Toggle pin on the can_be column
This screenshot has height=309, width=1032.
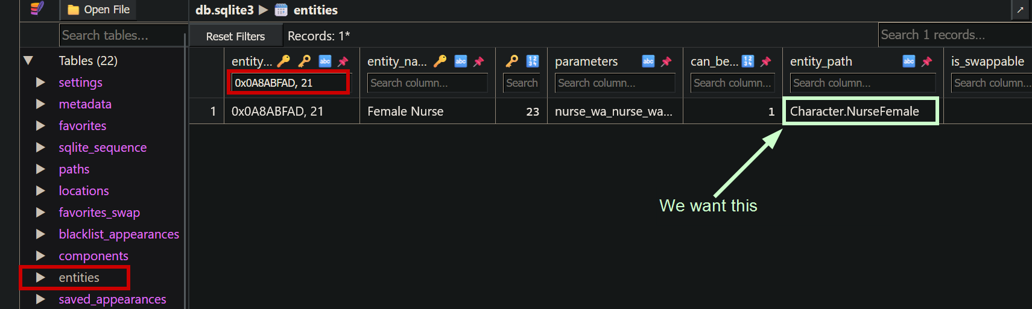[766, 61]
